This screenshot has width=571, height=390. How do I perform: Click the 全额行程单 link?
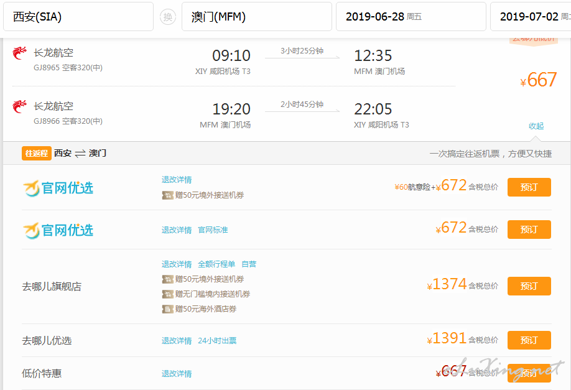coord(216,264)
